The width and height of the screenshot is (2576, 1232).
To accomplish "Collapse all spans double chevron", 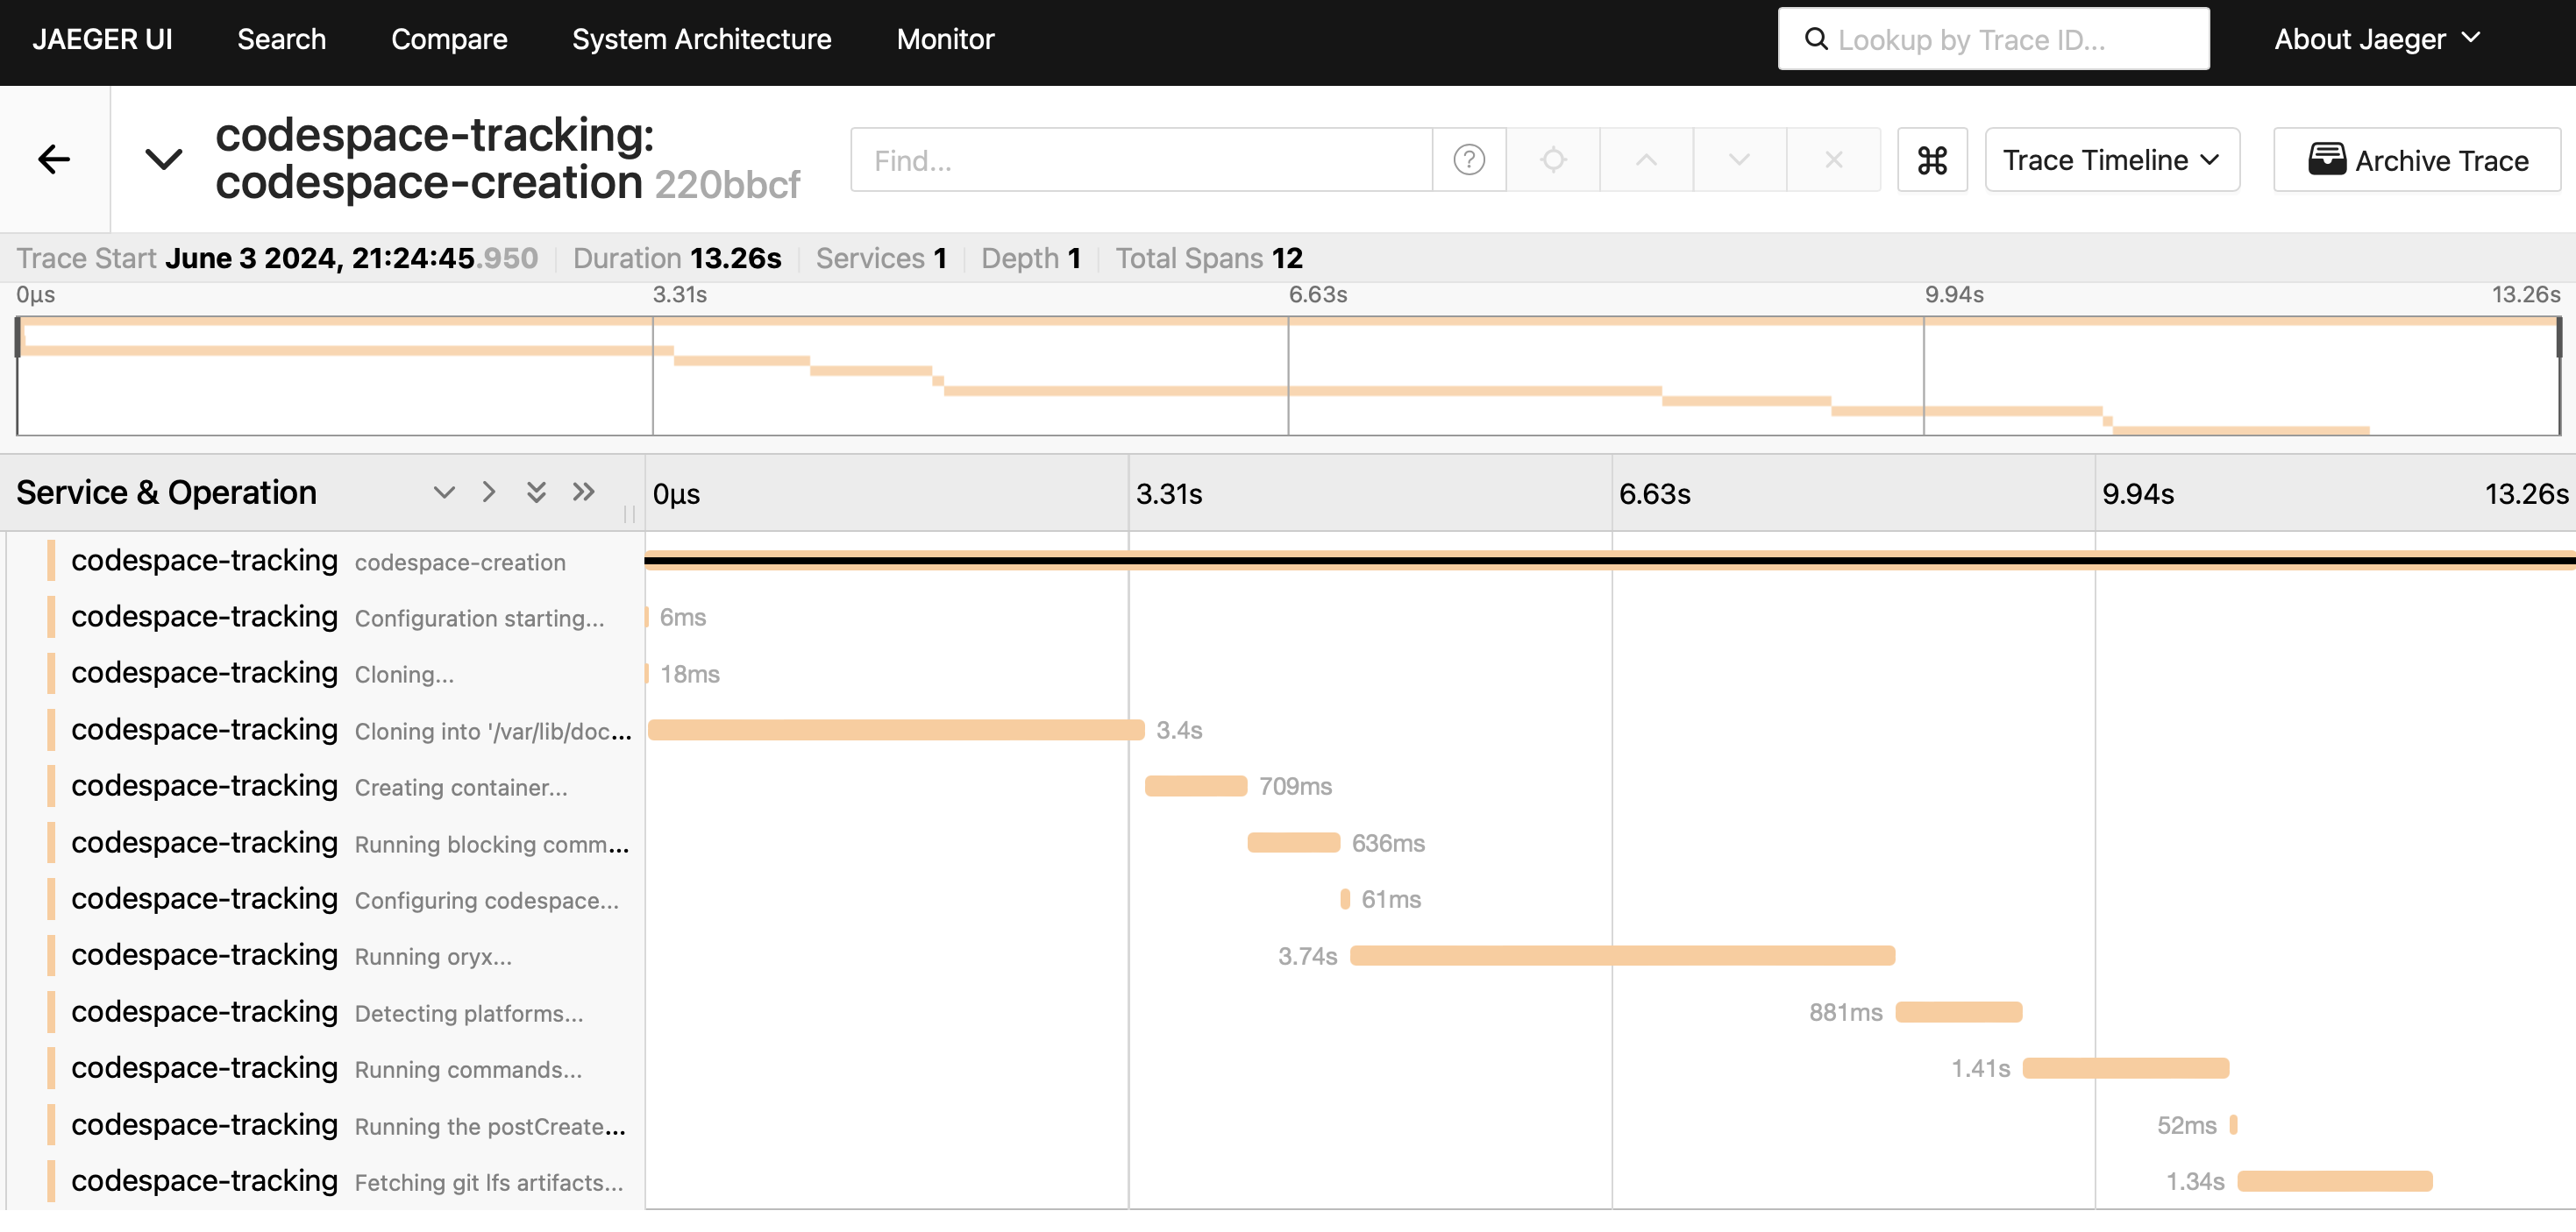I will pos(536,492).
